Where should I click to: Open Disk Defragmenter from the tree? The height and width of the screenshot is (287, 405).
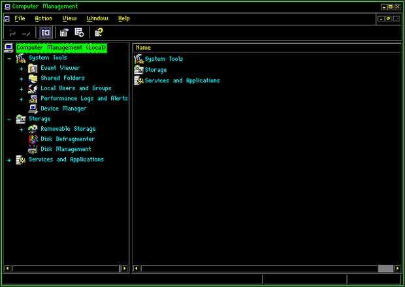(68, 139)
